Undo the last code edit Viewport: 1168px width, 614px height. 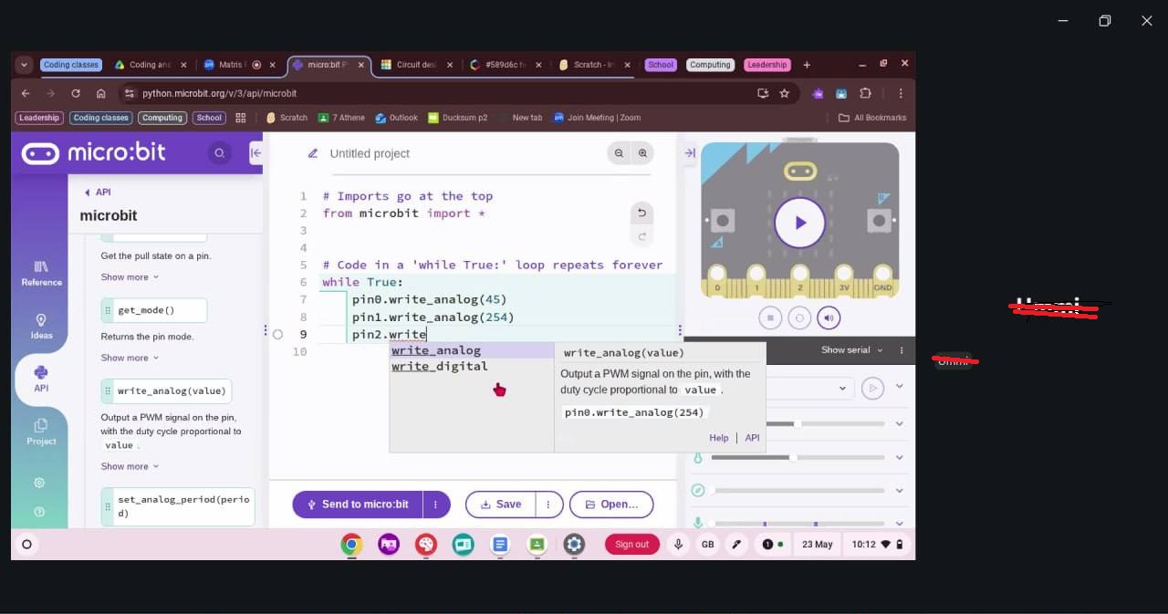[641, 213]
